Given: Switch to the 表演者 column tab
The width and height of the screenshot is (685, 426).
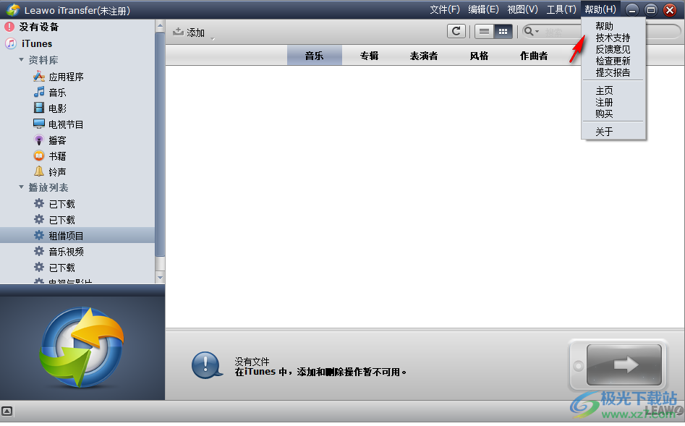Looking at the screenshot, I should pos(424,56).
